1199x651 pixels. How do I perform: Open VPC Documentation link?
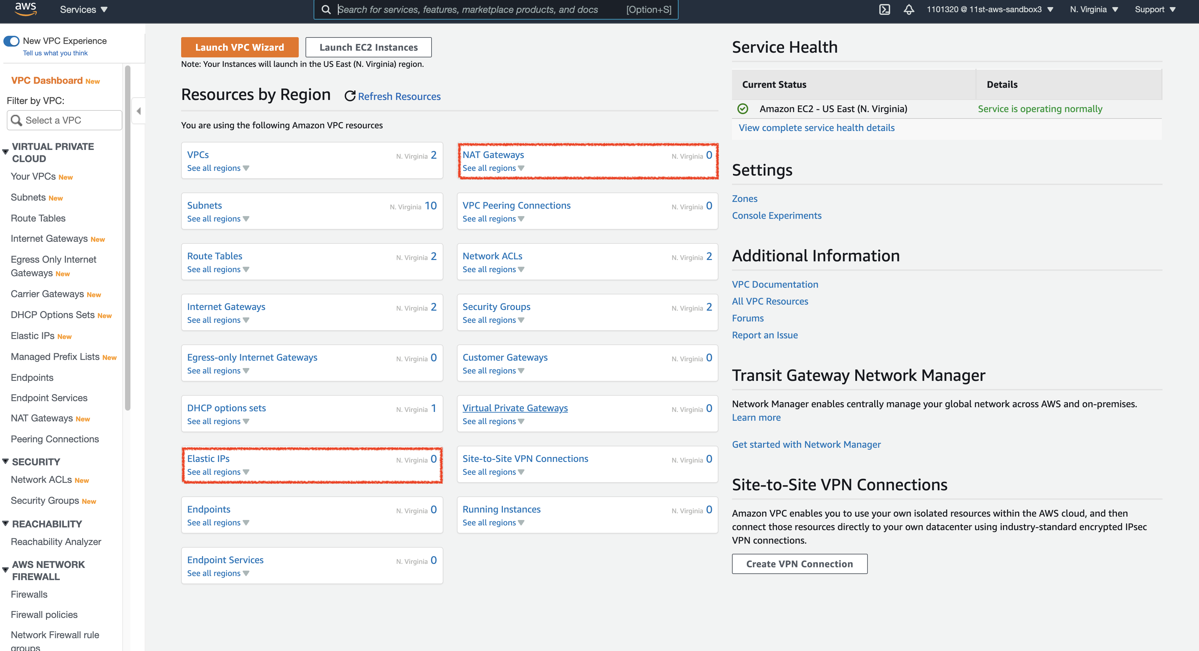pos(775,285)
